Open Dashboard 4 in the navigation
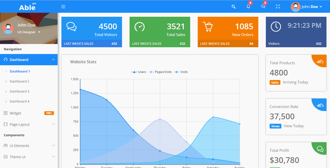The width and height of the screenshot is (330, 168). tap(20, 101)
